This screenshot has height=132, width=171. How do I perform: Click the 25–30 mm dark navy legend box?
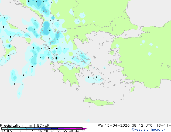click(x=54, y=128)
